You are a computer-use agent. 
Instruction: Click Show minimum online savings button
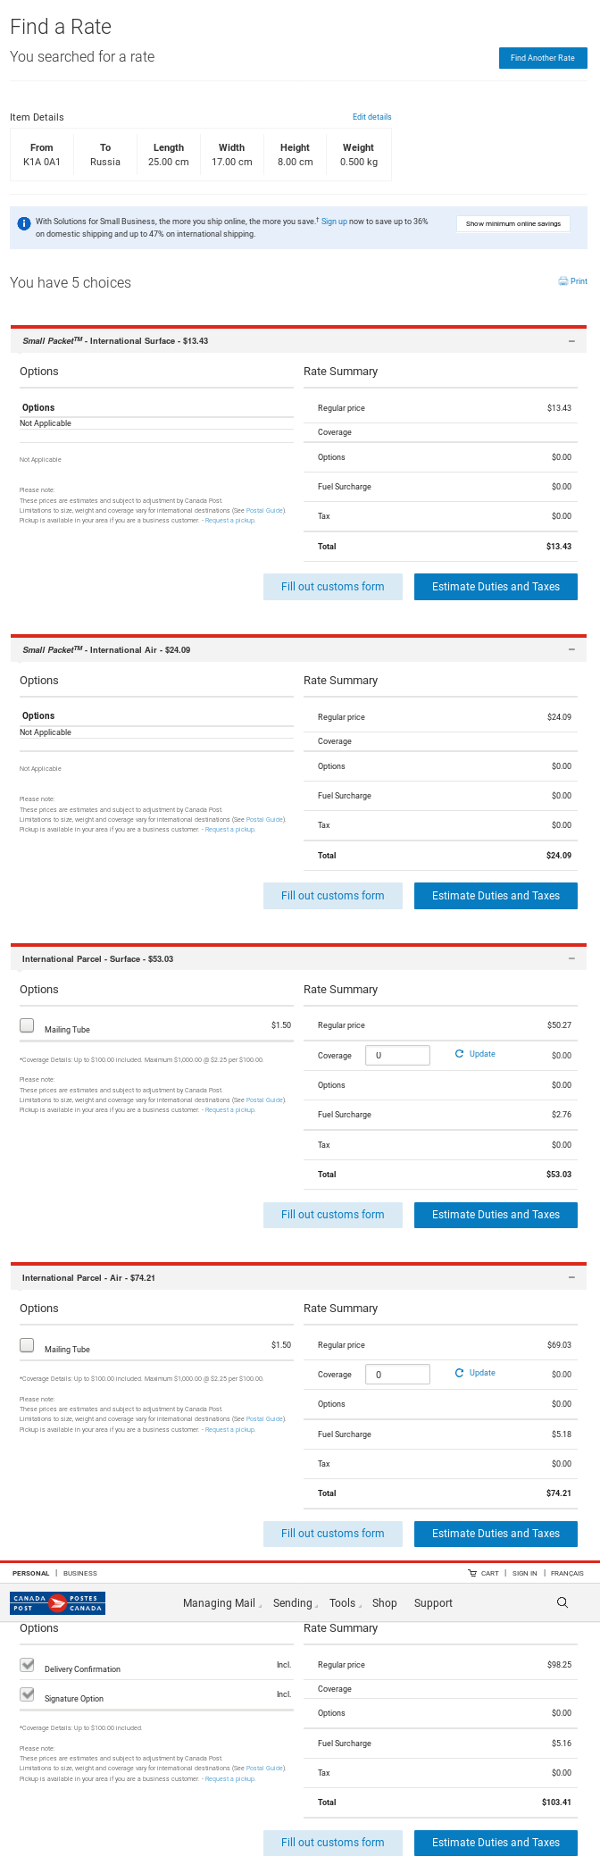point(512,224)
